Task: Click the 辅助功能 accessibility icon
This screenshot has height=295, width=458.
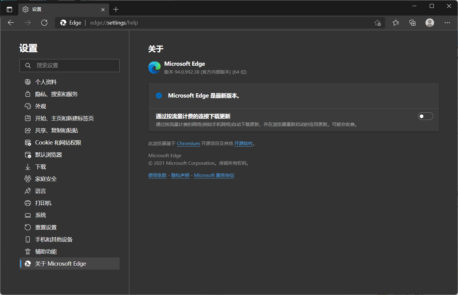Action: 28,251
